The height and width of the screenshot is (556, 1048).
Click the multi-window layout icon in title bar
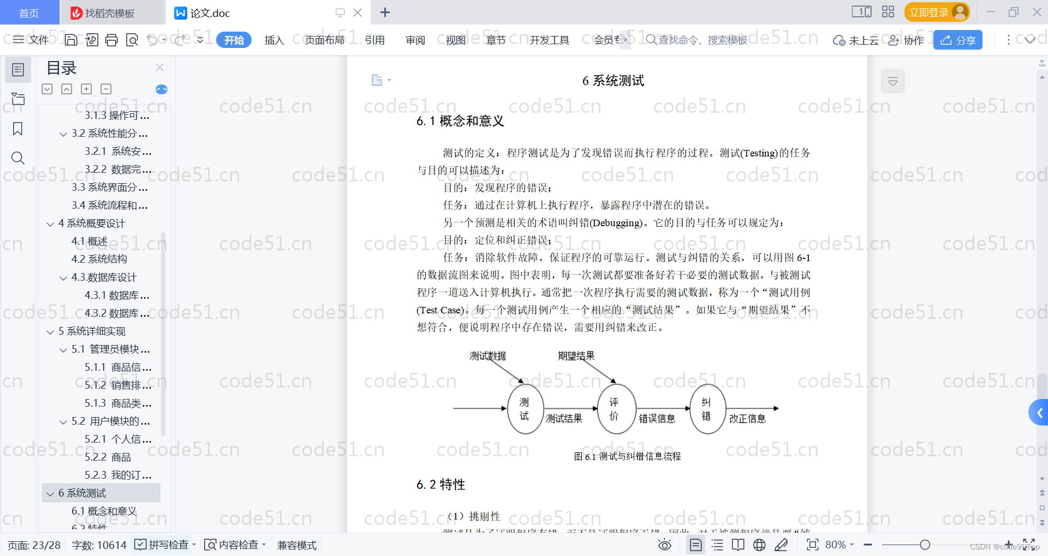861,12
